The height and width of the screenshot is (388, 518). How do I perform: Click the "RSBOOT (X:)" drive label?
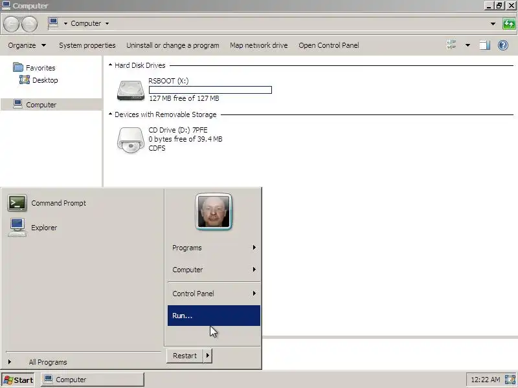168,81
